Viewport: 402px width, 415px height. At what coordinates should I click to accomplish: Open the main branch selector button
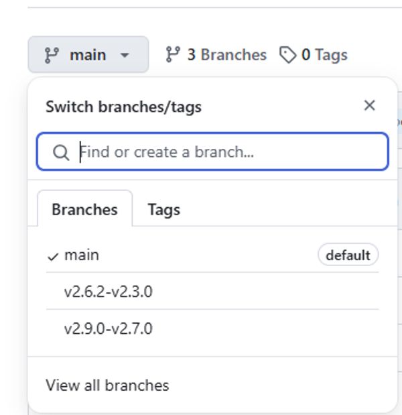point(88,54)
